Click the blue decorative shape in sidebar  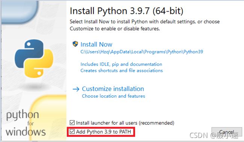pos(20,12)
